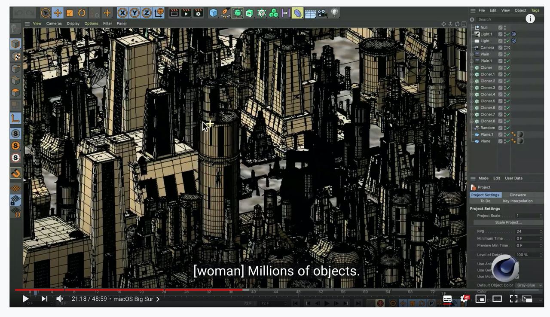Toggle enable checkmark for Cloner.6
This screenshot has width=550, height=317.
(x=508, y=108)
